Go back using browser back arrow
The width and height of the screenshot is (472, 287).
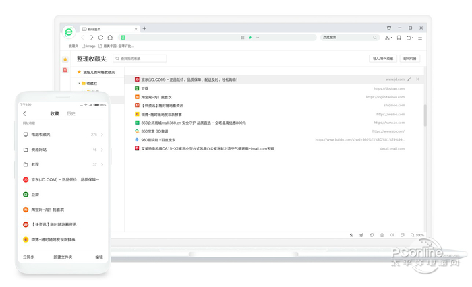coord(82,38)
